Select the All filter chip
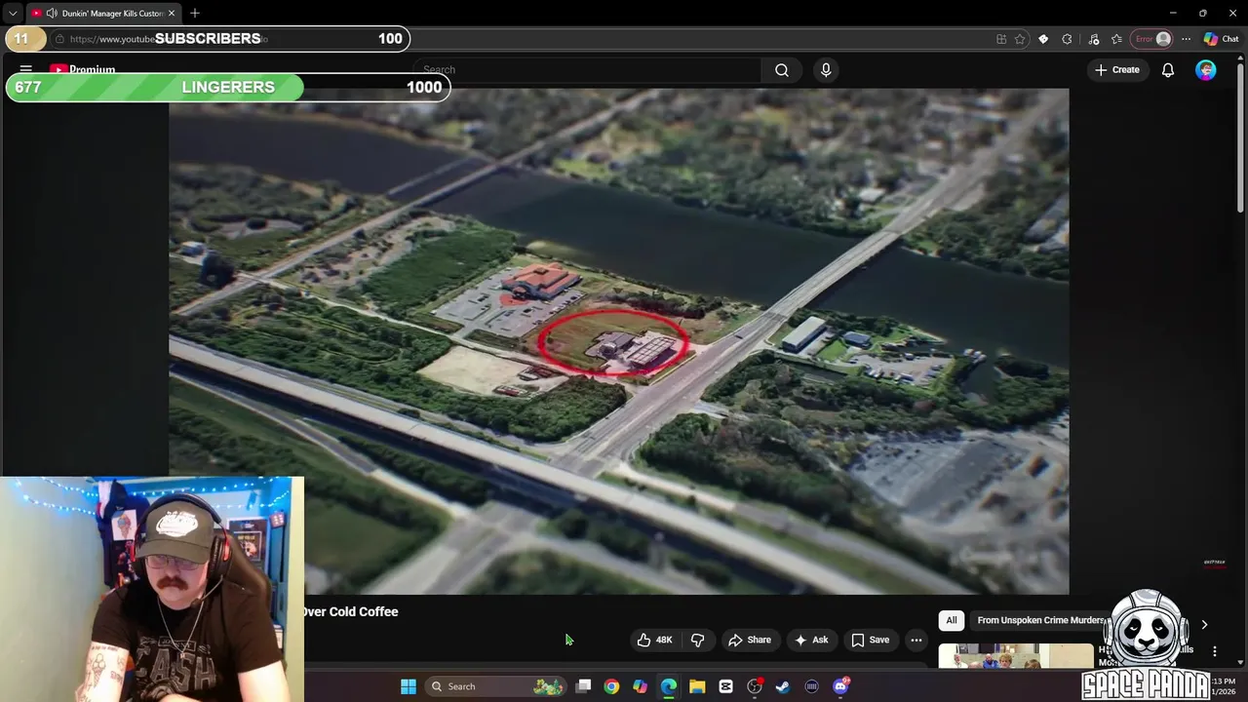The image size is (1248, 702). pyautogui.click(x=952, y=620)
